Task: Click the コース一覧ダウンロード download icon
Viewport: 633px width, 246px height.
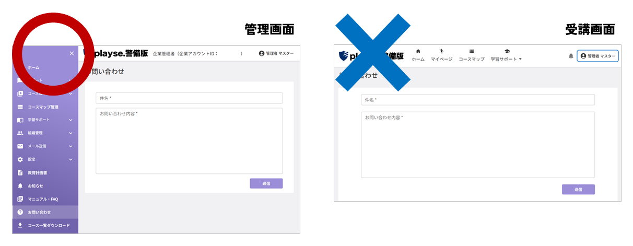Action: point(20,225)
